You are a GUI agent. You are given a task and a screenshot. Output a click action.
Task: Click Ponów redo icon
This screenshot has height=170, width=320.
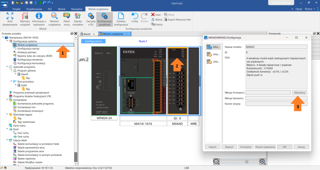[144, 17]
